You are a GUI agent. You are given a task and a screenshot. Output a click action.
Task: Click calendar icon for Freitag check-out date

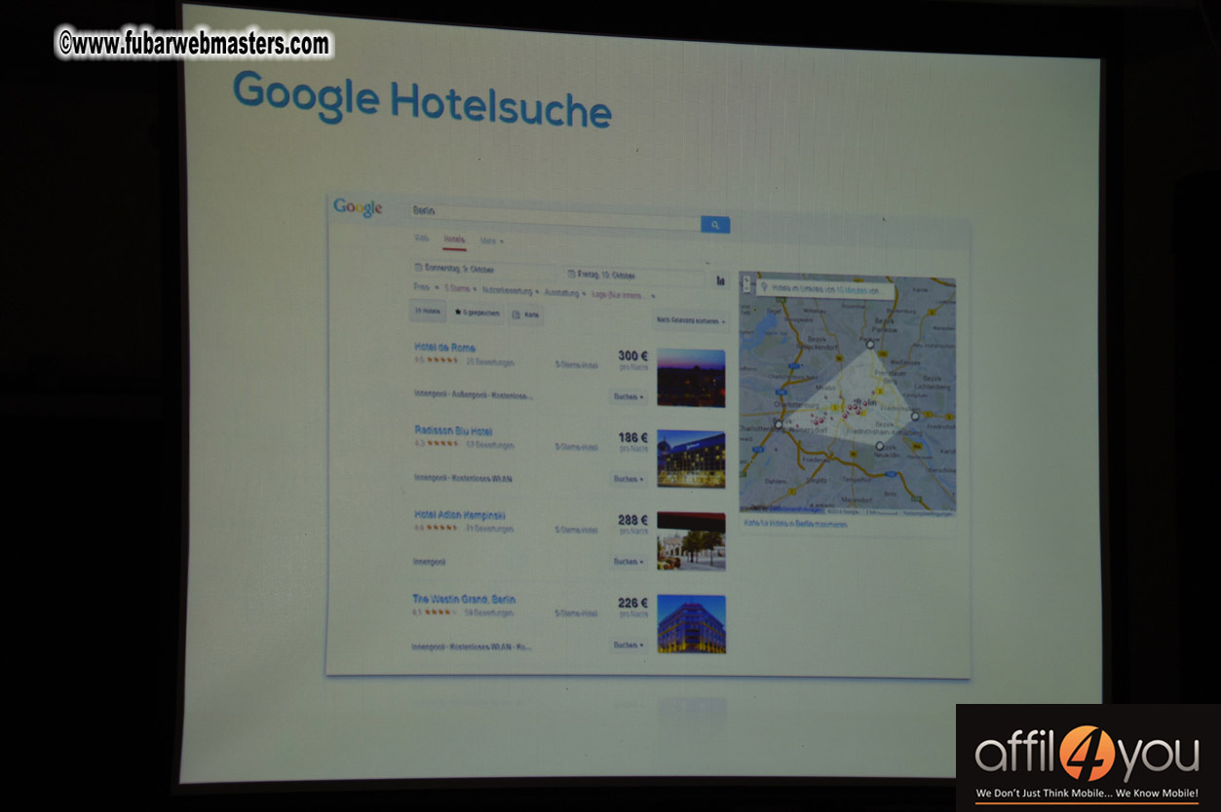571,274
